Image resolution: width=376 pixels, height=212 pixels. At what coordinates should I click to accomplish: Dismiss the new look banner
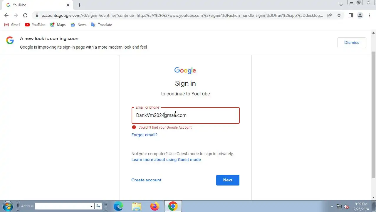(352, 42)
